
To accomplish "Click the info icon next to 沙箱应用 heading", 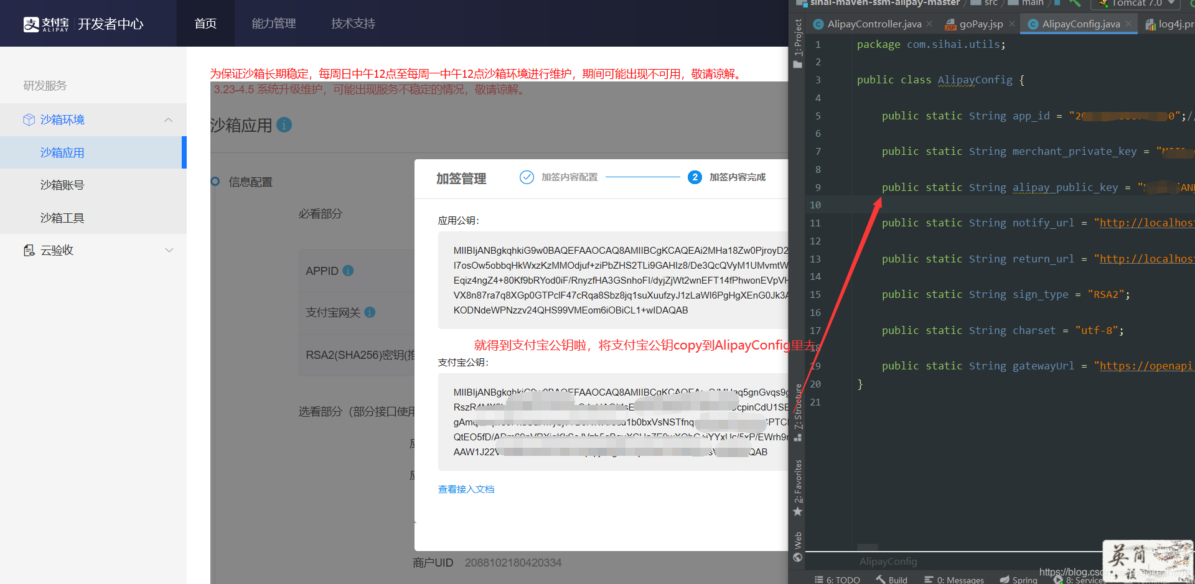I will (x=284, y=124).
